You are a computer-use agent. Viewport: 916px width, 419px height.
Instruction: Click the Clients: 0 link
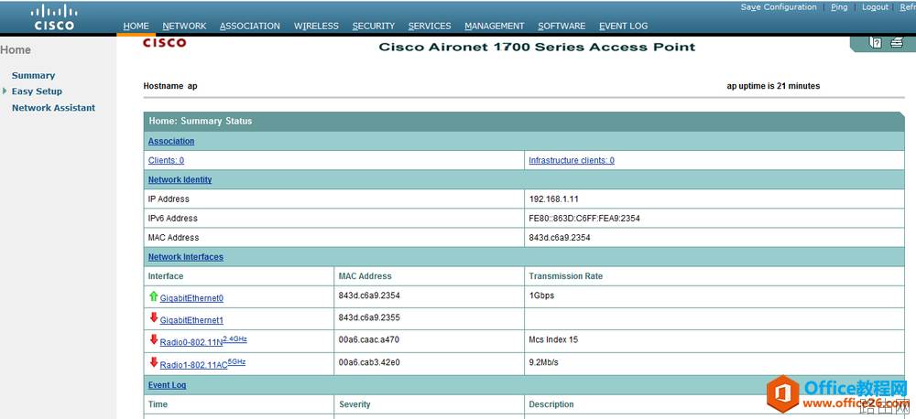[x=166, y=160]
